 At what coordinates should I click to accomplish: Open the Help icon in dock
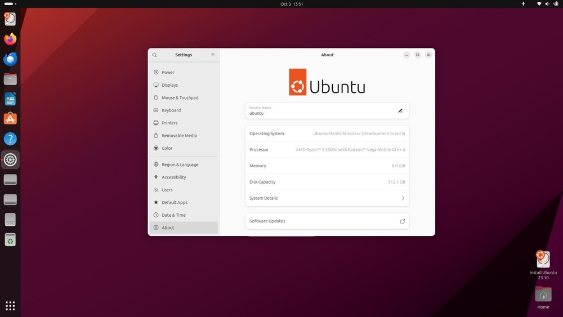pyautogui.click(x=10, y=139)
